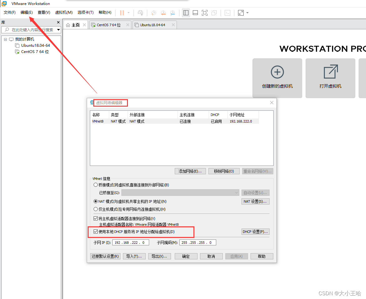
Task: Click the NAT 设置(S)... button
Action: (255, 201)
